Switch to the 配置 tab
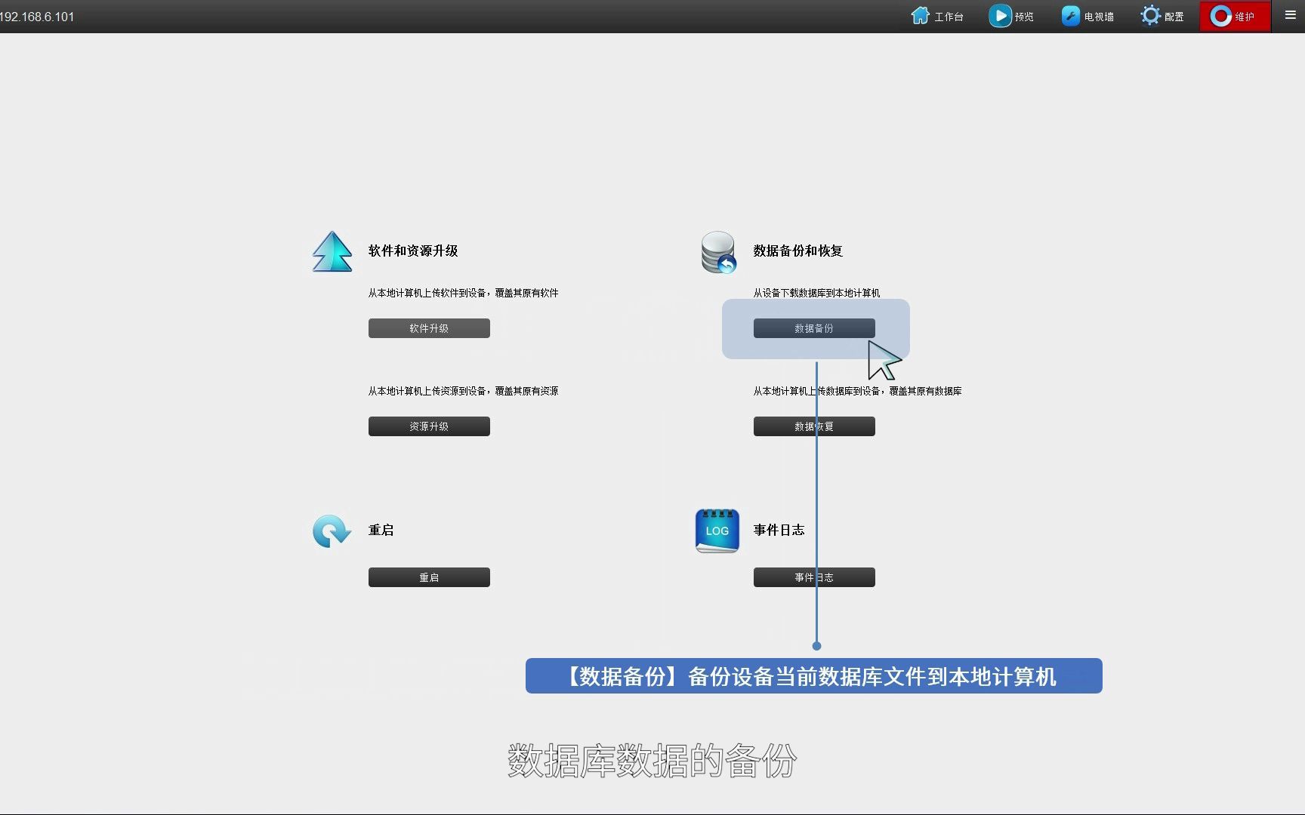The height and width of the screenshot is (815, 1305). [1162, 16]
